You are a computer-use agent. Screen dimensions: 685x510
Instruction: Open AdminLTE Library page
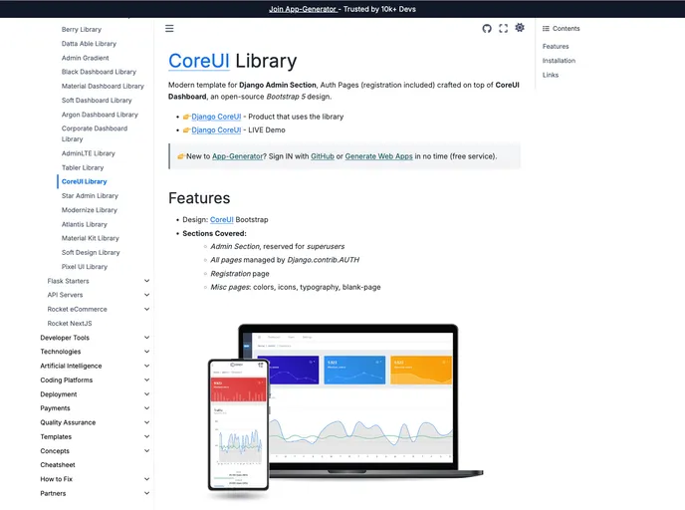pos(89,153)
